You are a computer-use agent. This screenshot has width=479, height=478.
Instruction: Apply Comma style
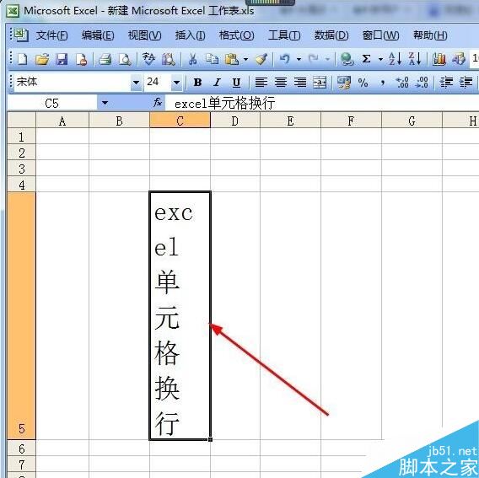pyautogui.click(x=383, y=83)
